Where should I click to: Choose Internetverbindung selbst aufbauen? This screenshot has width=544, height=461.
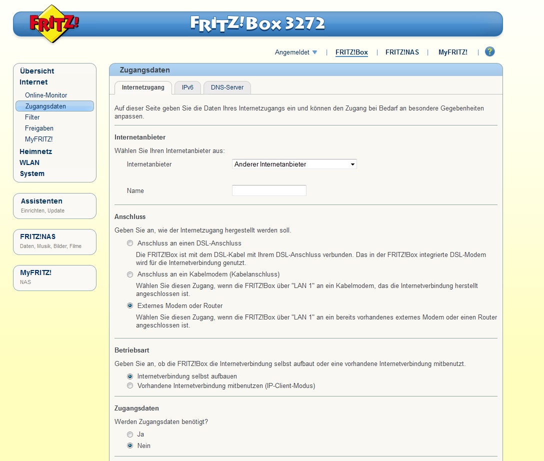click(x=130, y=376)
